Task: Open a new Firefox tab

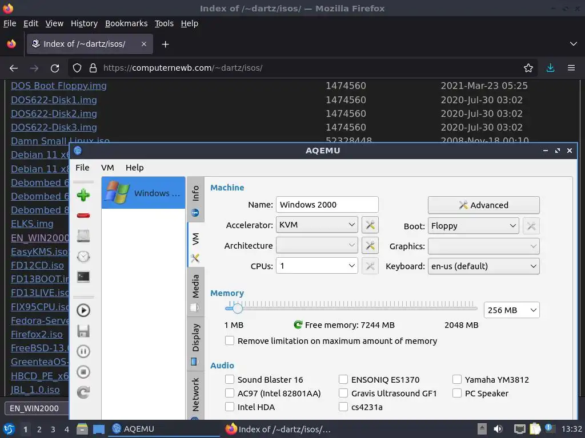Action: click(165, 44)
